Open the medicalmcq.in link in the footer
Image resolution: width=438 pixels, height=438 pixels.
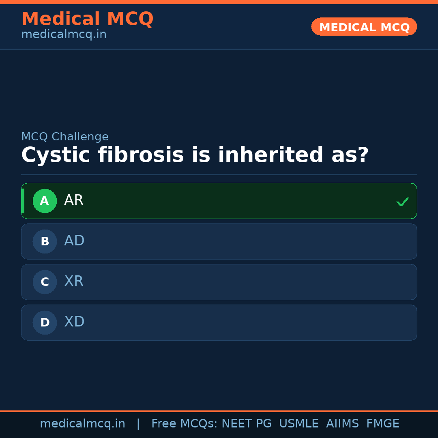[x=82, y=423]
